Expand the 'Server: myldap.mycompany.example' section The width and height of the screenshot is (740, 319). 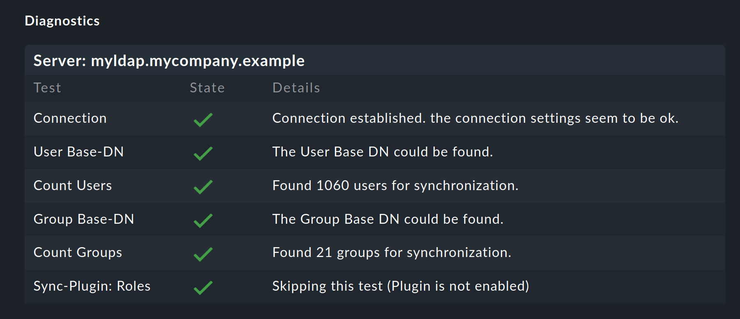[x=168, y=60]
